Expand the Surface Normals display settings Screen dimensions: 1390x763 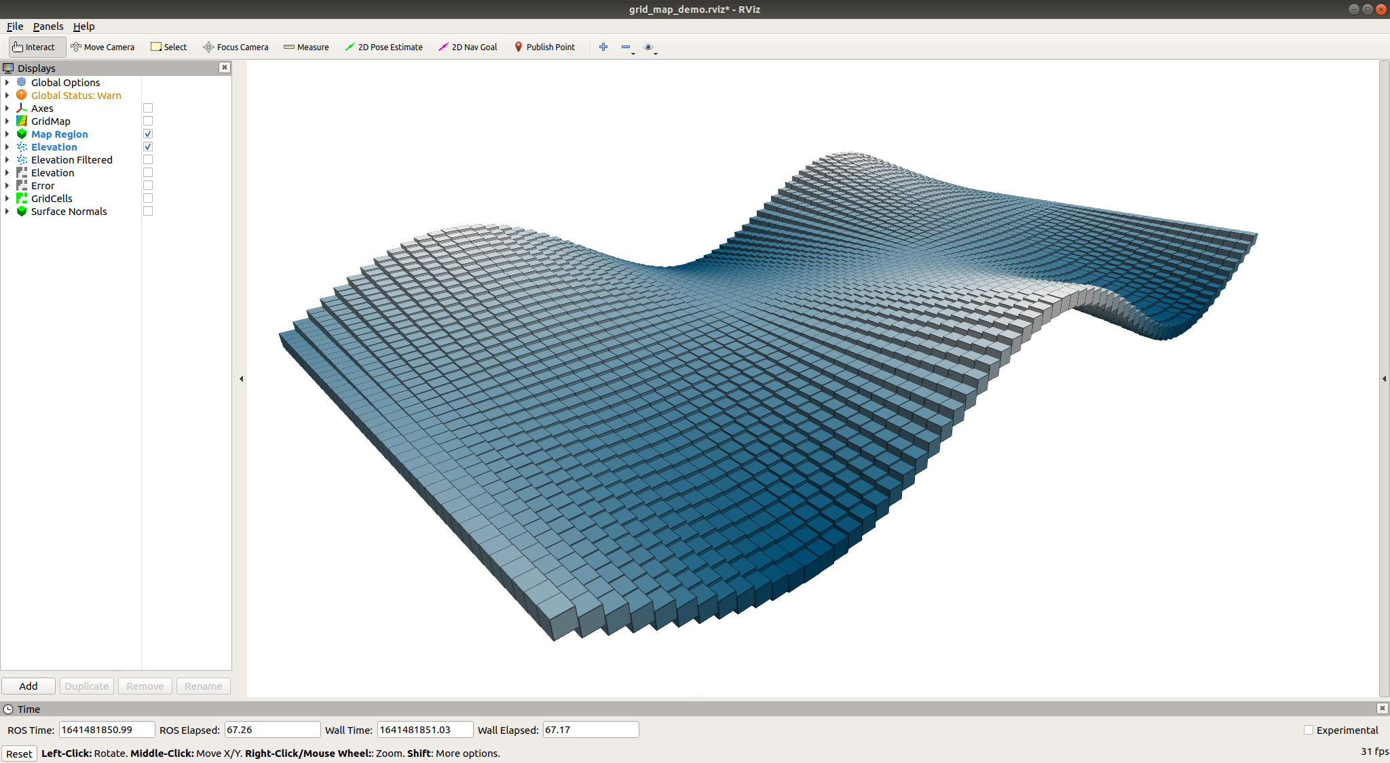pyautogui.click(x=7, y=211)
